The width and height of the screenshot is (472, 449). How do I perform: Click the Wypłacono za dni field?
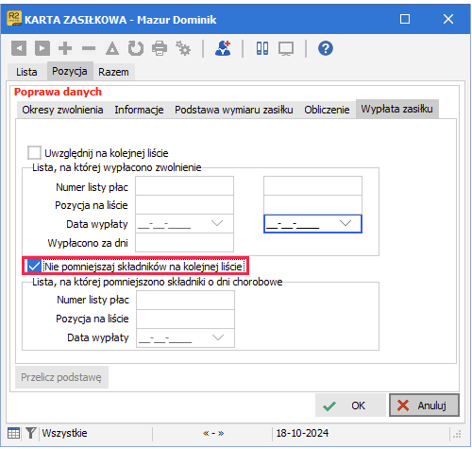point(184,243)
